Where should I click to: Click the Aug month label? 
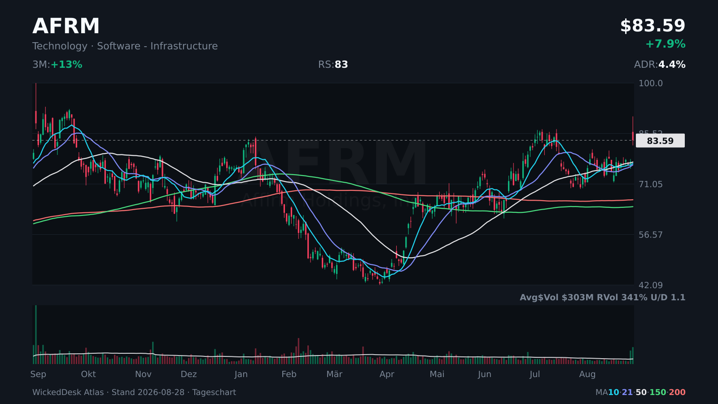(587, 374)
